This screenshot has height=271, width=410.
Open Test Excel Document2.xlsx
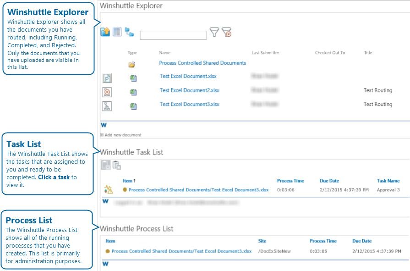(190, 90)
